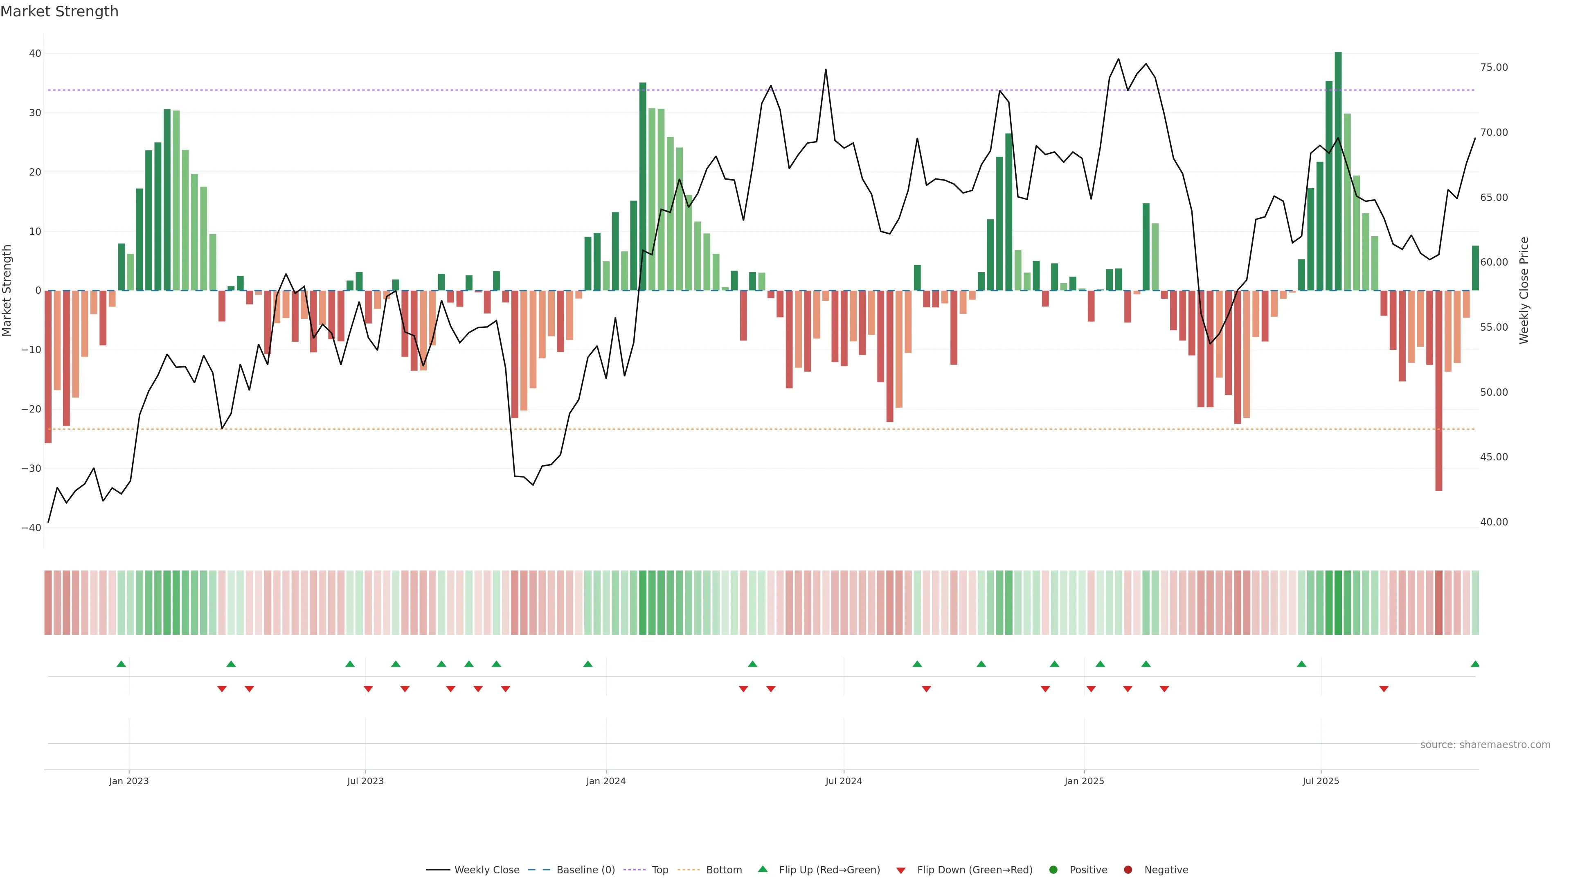Click the Jan 2024 x-axis label
Image resolution: width=1571 pixels, height=884 pixels.
[605, 781]
